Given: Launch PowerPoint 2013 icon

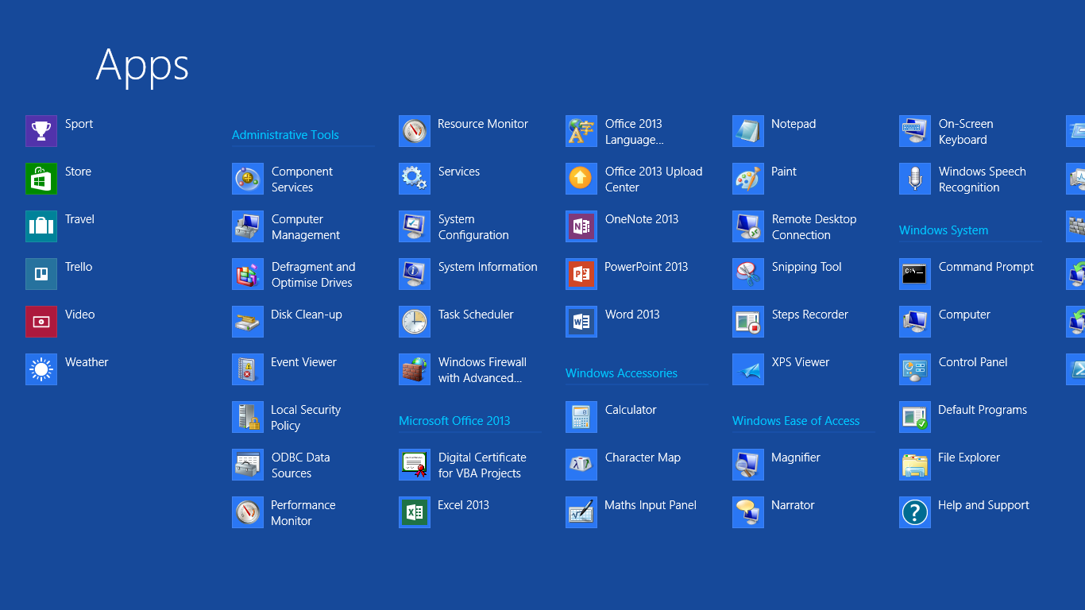Looking at the screenshot, I should [581, 274].
